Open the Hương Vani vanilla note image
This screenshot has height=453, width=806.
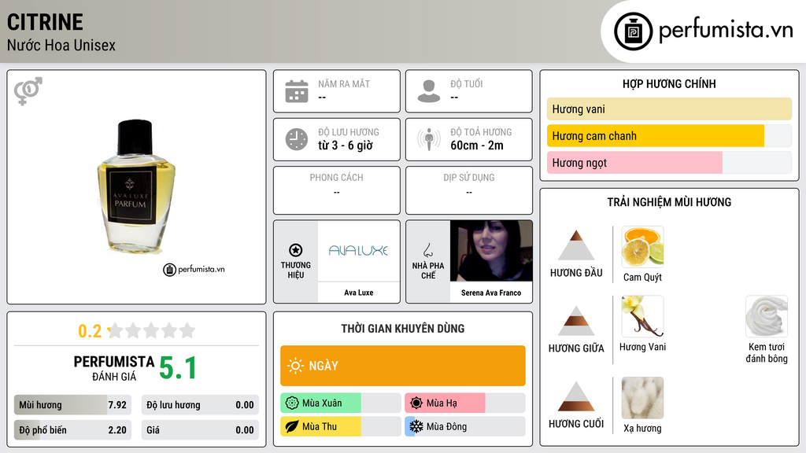[642, 316]
